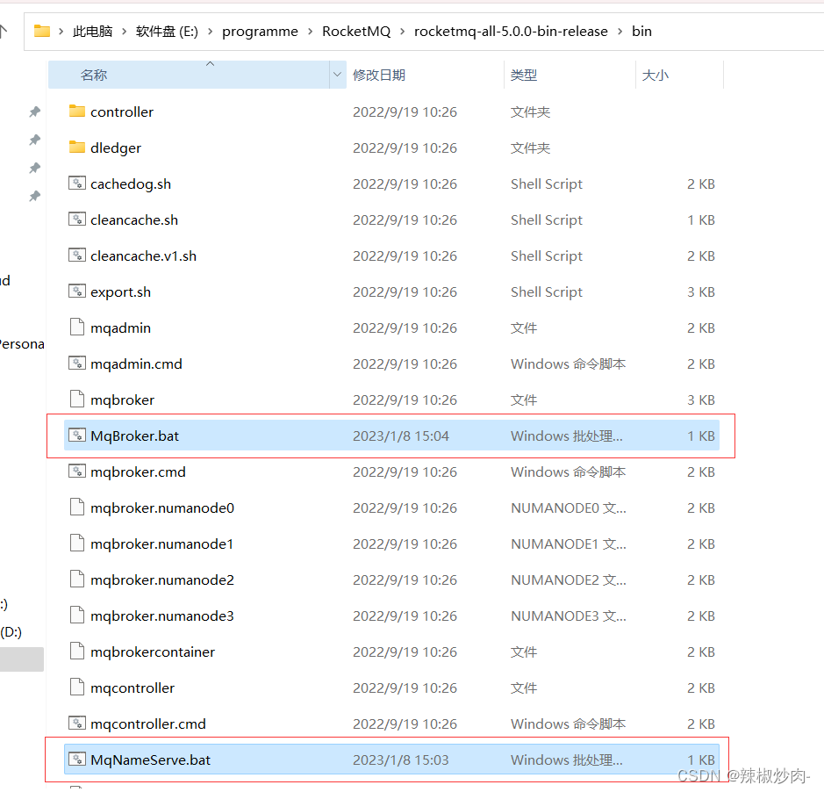Select the mqbroker.cmd file name
This screenshot has height=792, width=824.
coord(138,472)
